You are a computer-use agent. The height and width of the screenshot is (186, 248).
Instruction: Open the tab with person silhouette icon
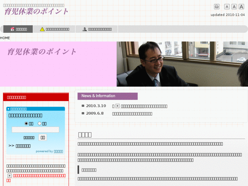[97, 29]
